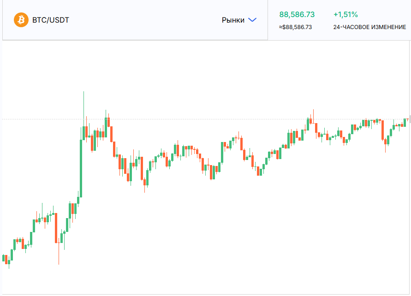411x296 pixels.
Task: Click the green 88,586.73 price value
Action: coord(297,14)
